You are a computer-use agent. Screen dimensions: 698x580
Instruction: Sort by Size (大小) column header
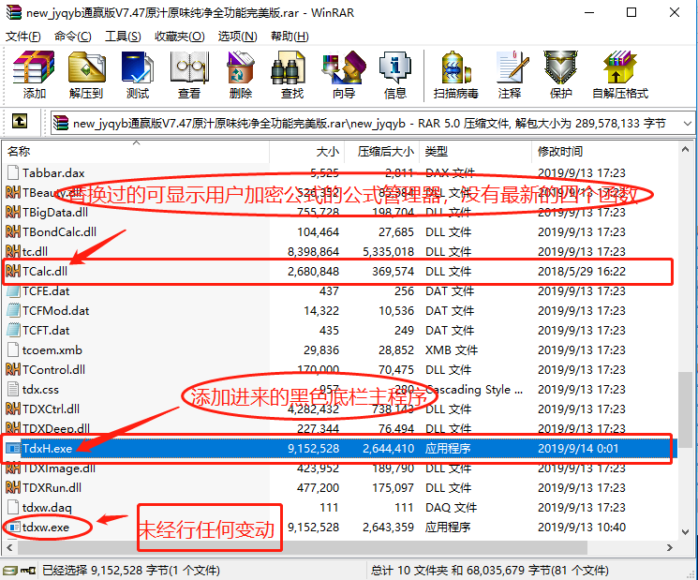(306, 152)
